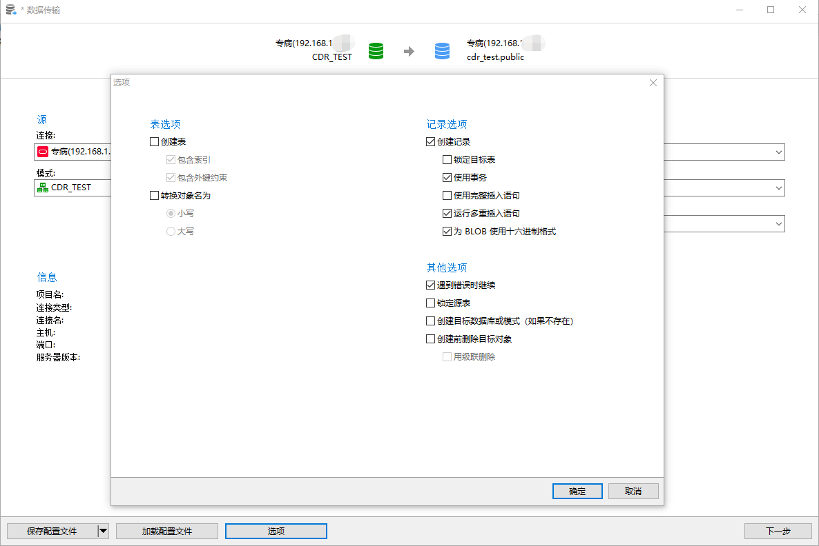Click the 连接类型: label
Screen dimensions: 819x546
54,307
